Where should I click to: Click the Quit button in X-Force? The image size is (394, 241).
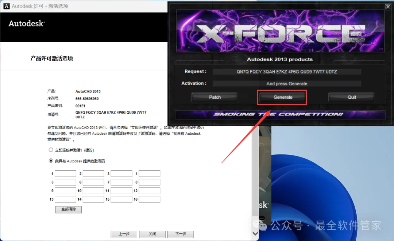[352, 97]
